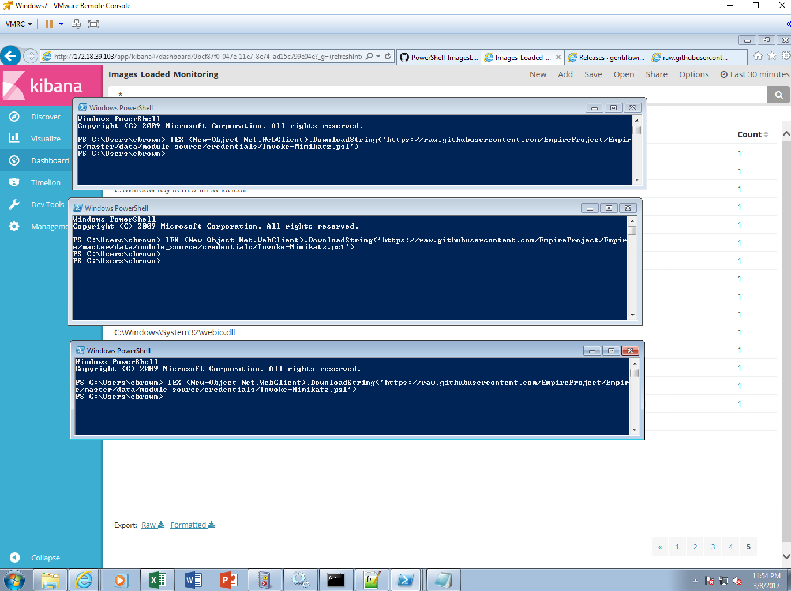Open Windows Explorer from the taskbar
This screenshot has width=791, height=591.
coord(50,580)
